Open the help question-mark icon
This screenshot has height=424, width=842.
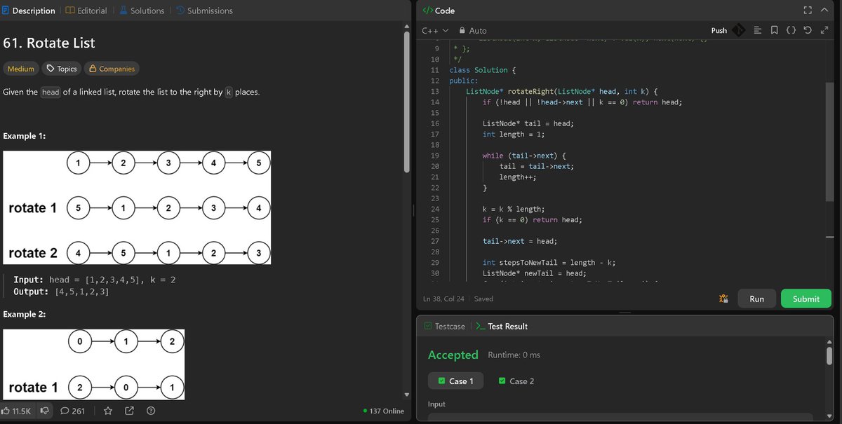(150, 411)
